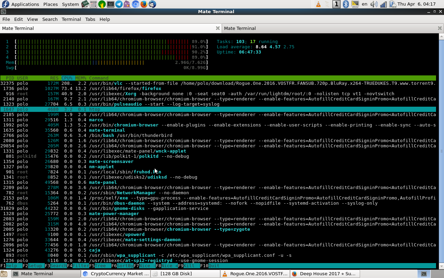Select the gnome-disks process row
The width and height of the screenshot is (444, 278).
point(218,208)
